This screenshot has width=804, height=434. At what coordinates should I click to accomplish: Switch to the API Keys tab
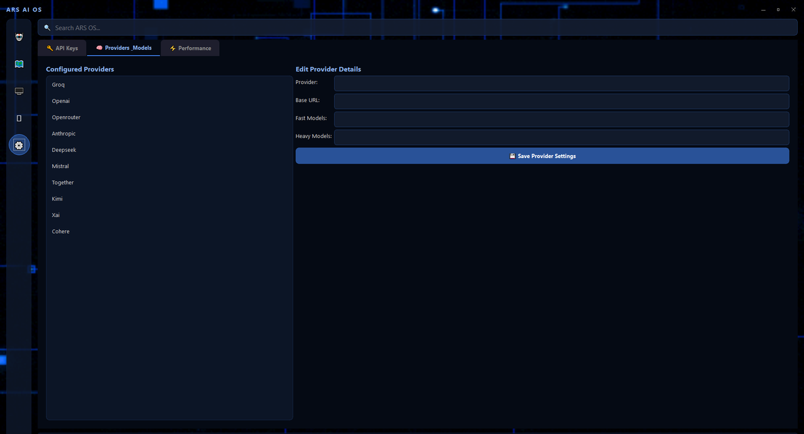click(62, 48)
